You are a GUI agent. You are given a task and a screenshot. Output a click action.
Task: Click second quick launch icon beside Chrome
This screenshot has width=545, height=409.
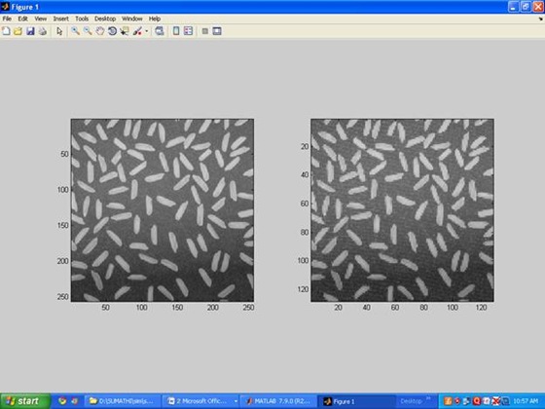coord(74,401)
